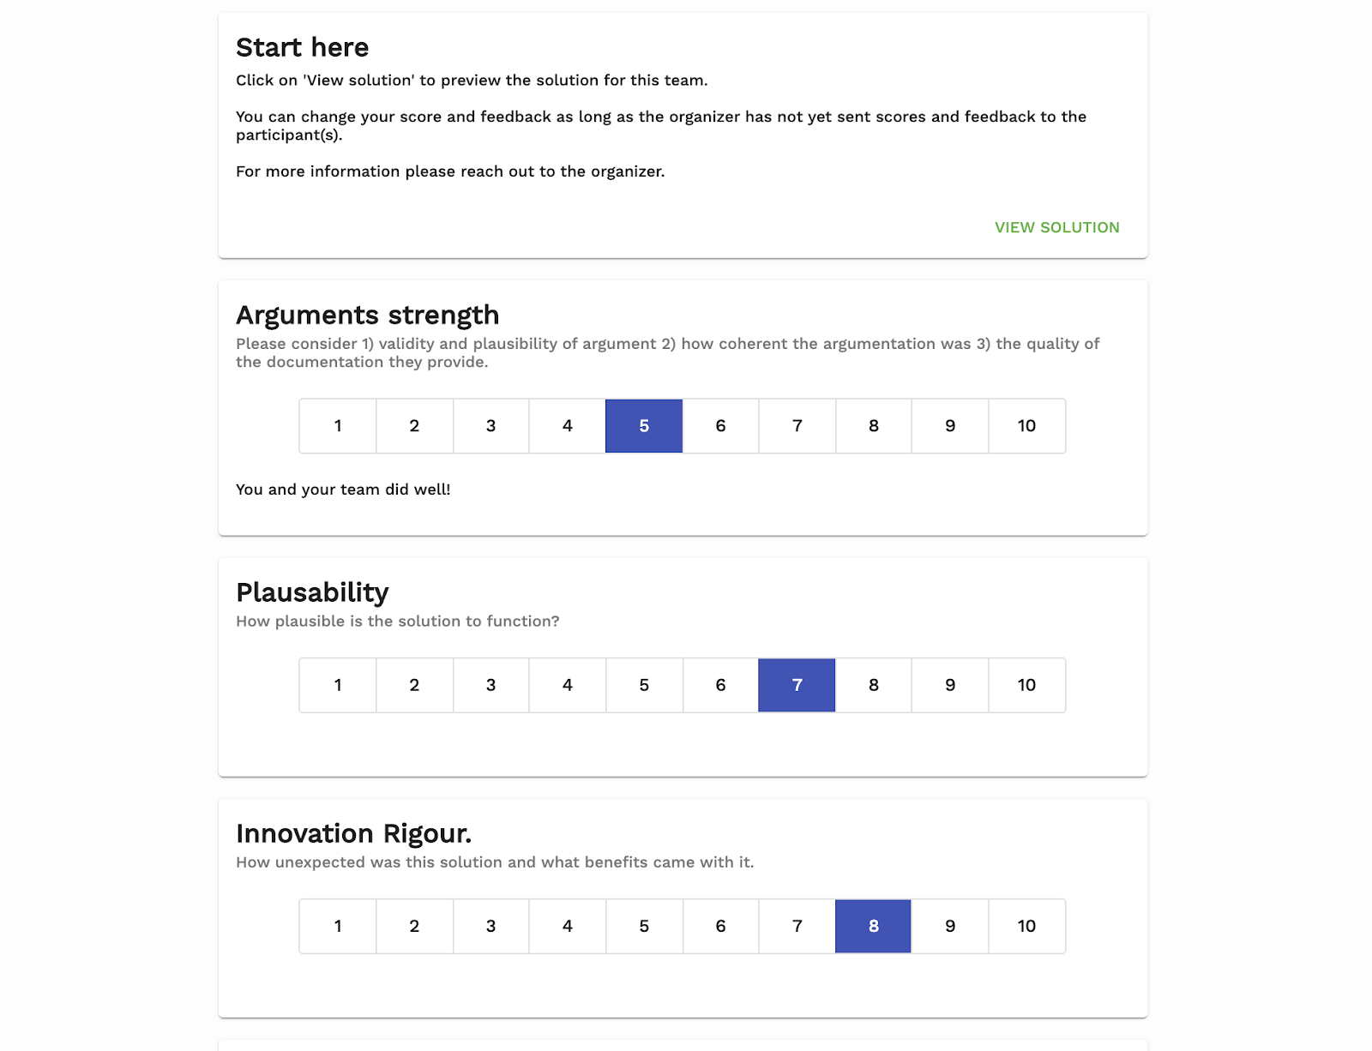
Task: Set Plausability score to 6
Action: (720, 685)
